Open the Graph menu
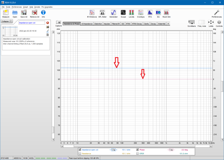Image resolution: width=224 pixels, height=160 pixels. click(x=25, y=7)
